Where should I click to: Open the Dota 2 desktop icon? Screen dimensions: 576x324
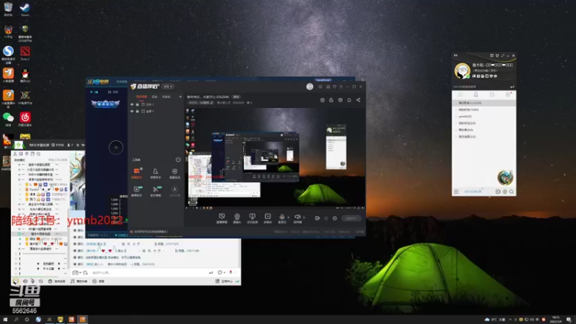[x=25, y=53]
